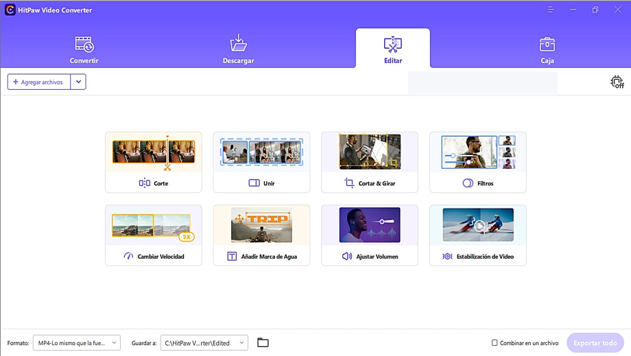Click the Estabilización de Video label
This screenshot has height=356, width=631.
click(x=485, y=257)
